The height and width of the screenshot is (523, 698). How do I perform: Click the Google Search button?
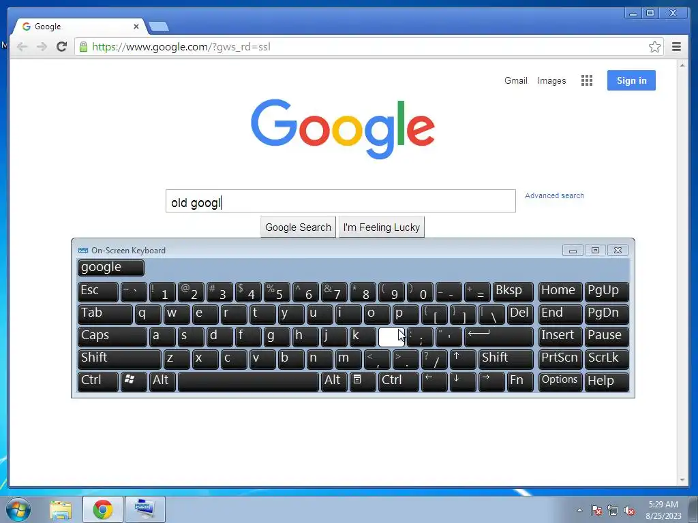[299, 227]
